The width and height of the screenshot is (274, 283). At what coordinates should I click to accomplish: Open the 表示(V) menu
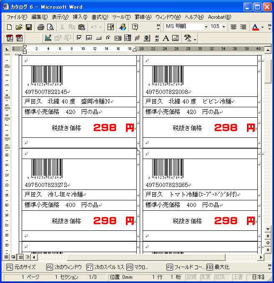coord(60,17)
